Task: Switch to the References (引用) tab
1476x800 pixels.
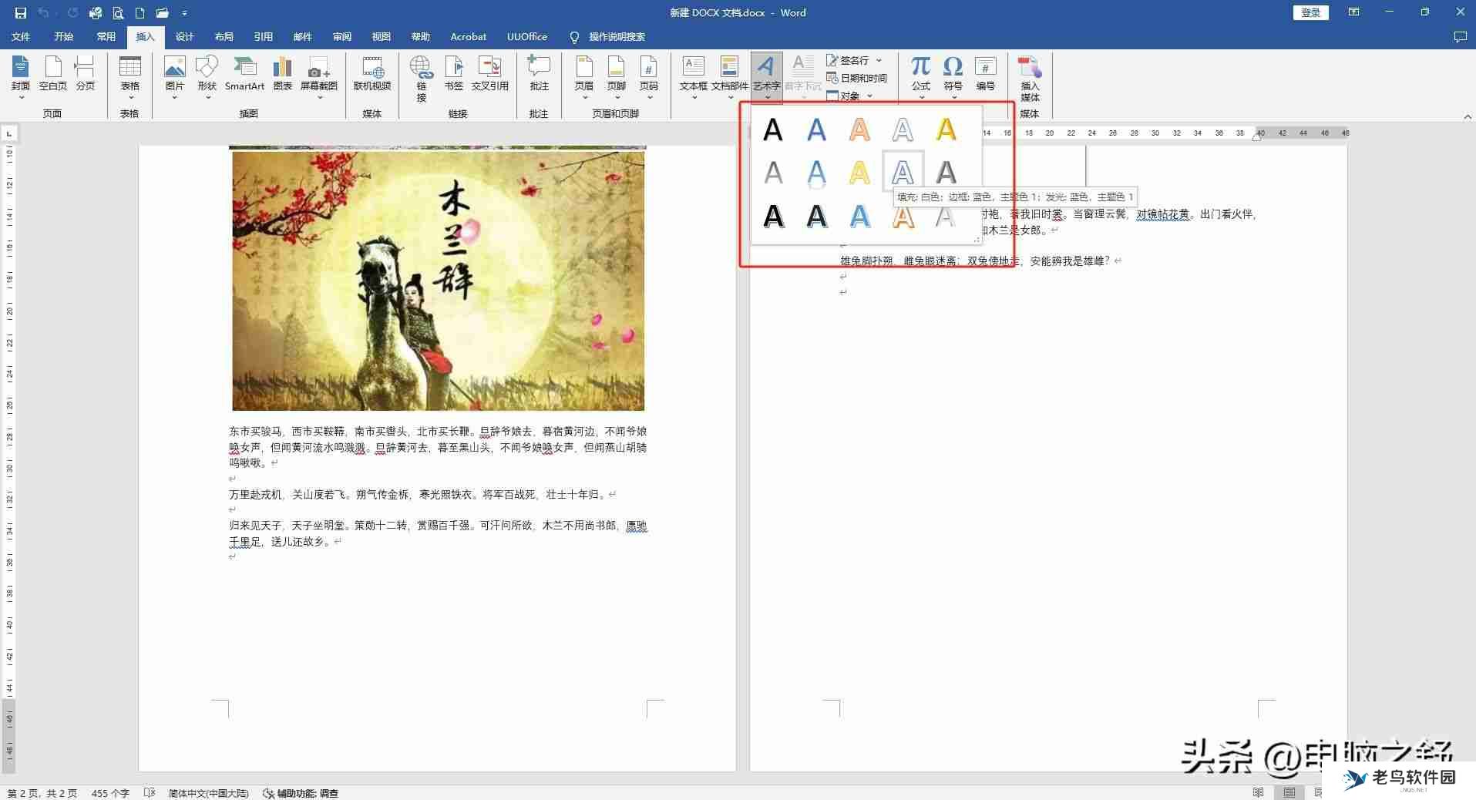Action: [x=263, y=36]
